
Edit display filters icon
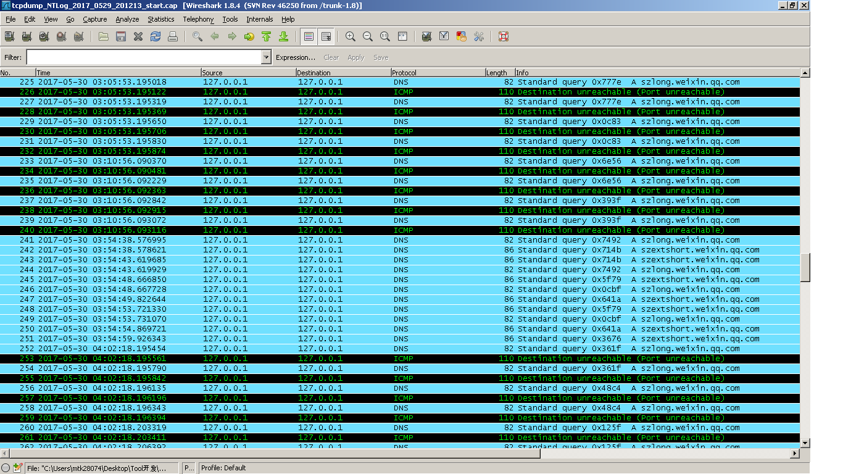click(444, 36)
